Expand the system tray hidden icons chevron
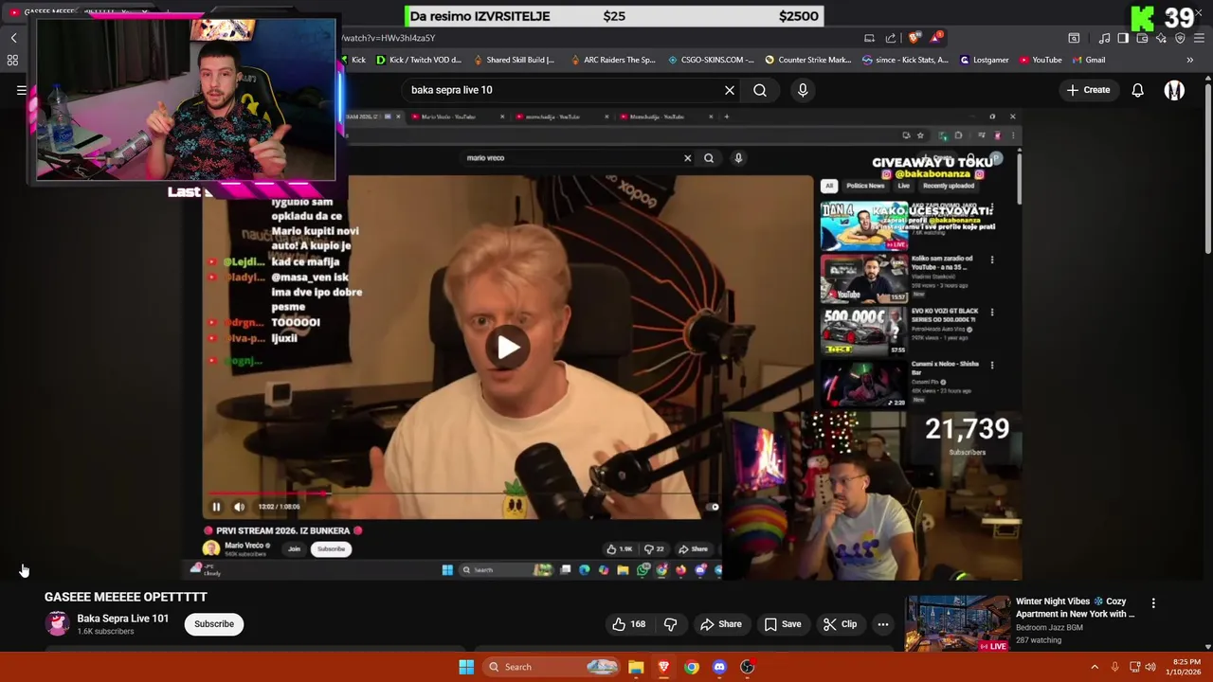 pos(1095,667)
